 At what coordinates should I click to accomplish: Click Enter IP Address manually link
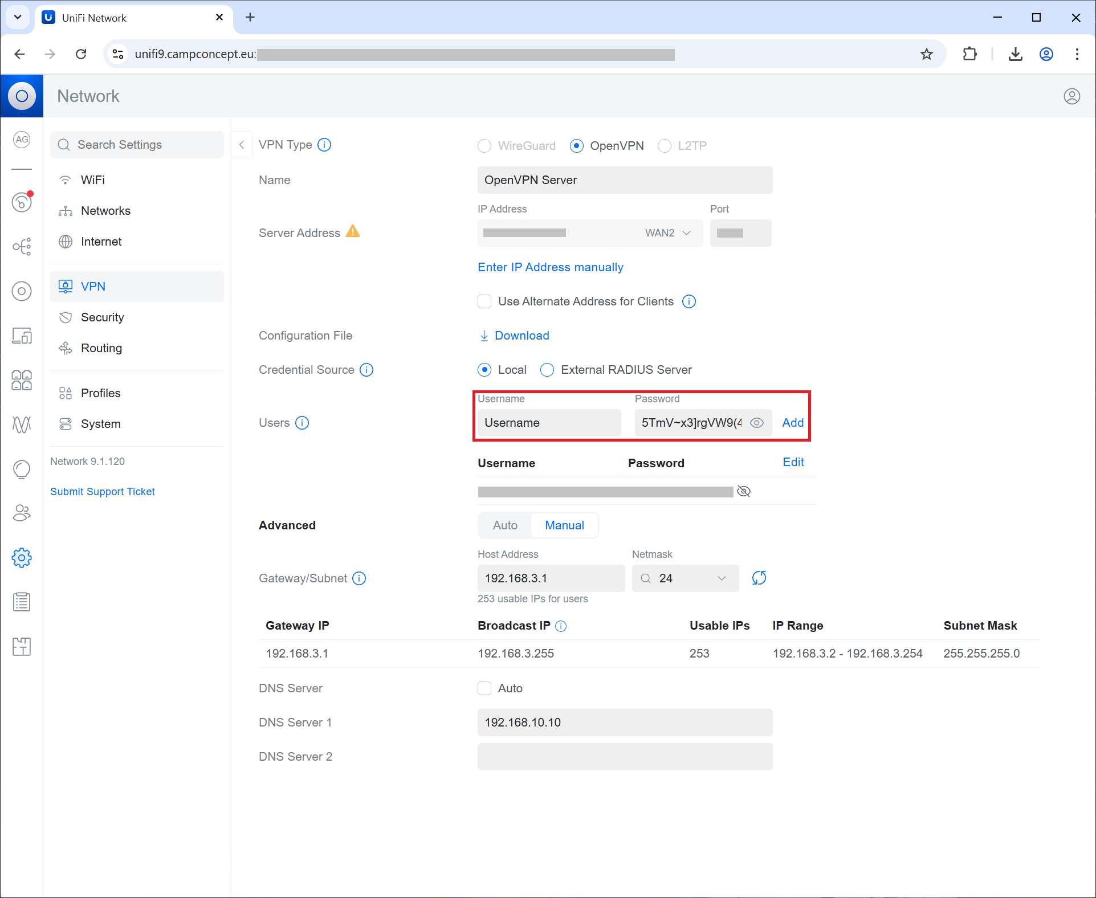click(x=550, y=267)
